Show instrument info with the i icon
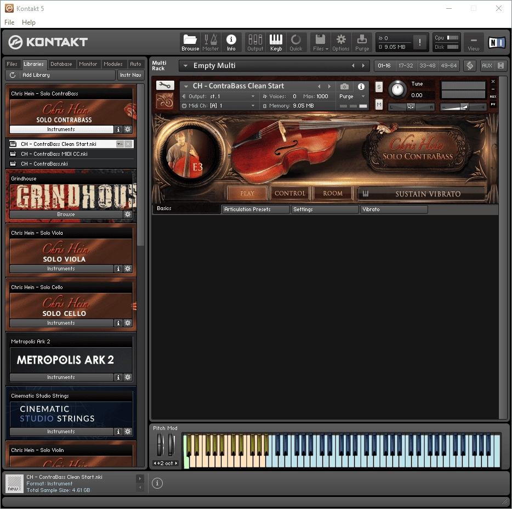This screenshot has width=512, height=509. (361, 87)
